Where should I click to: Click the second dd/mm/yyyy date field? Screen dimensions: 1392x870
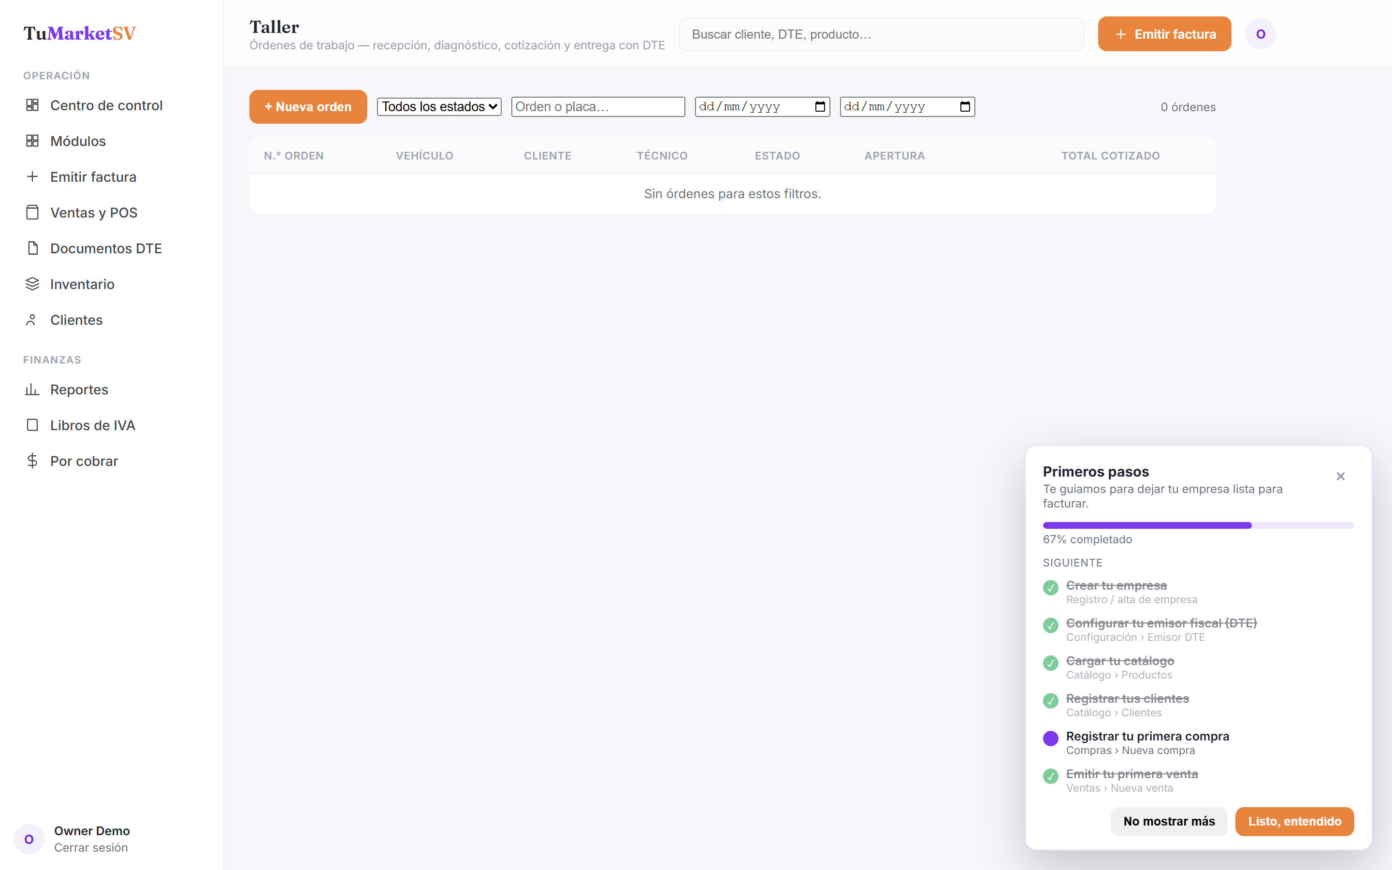(907, 106)
